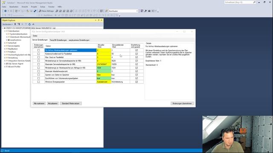Select the Integration Services-Kataloge tree item
Viewport: 273px width, 153px height.
click(x=19, y=61)
